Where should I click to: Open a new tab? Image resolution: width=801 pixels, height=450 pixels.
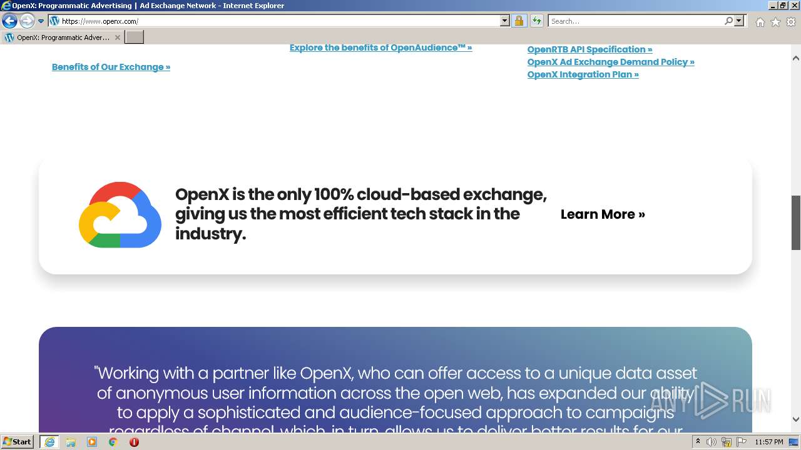(x=135, y=37)
